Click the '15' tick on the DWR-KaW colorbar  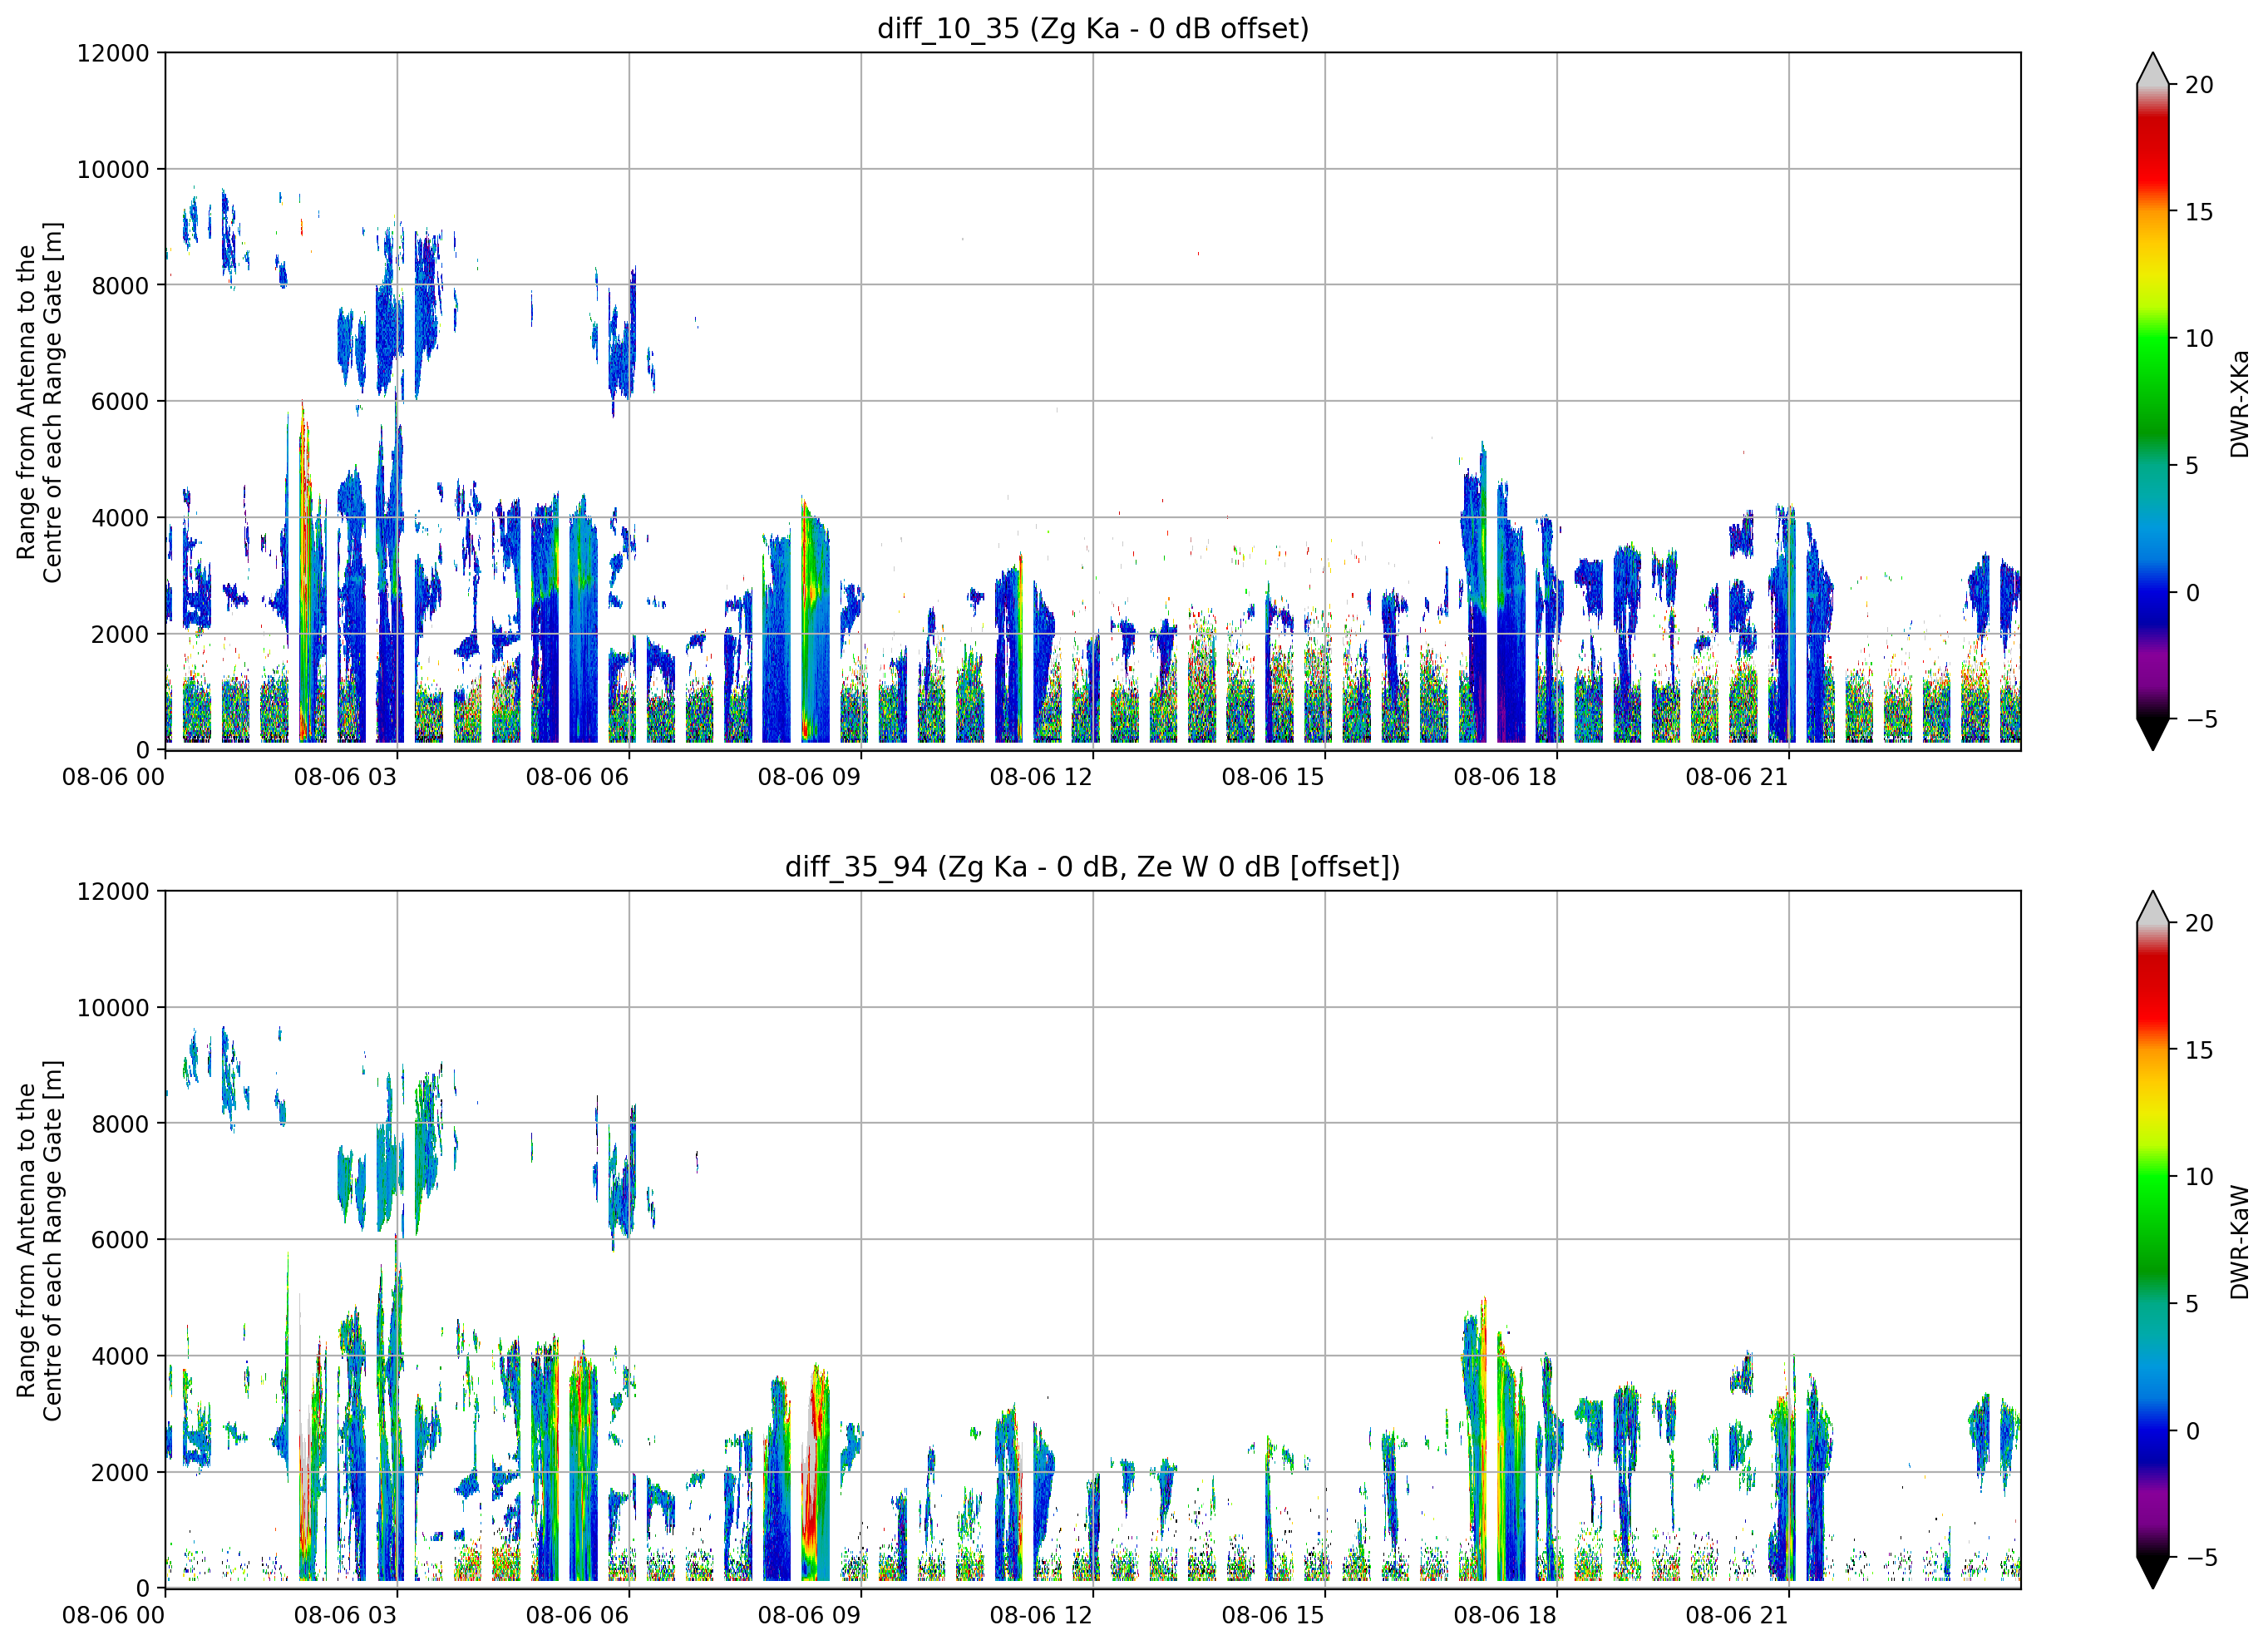tap(2199, 1050)
